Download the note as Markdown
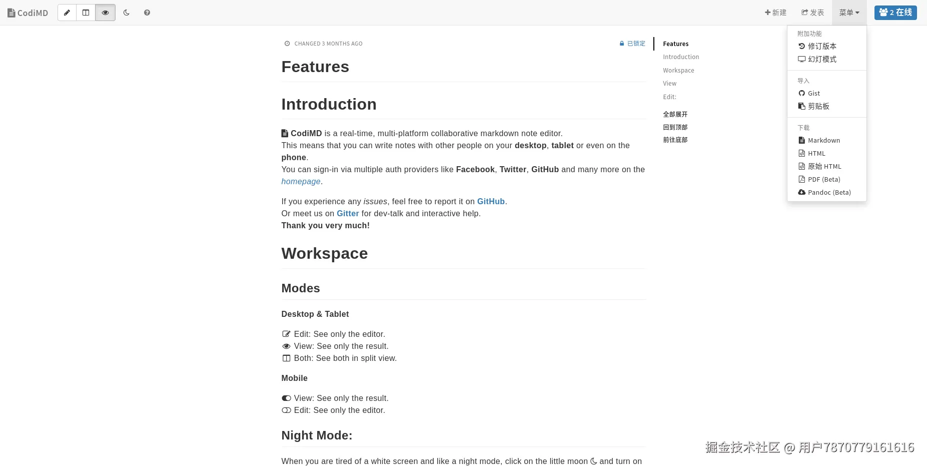Screen dimensions: 927x467 [x=823, y=140]
